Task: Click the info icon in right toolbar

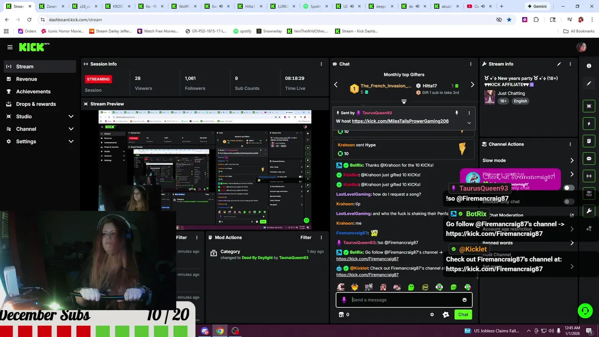Action: tap(589, 66)
